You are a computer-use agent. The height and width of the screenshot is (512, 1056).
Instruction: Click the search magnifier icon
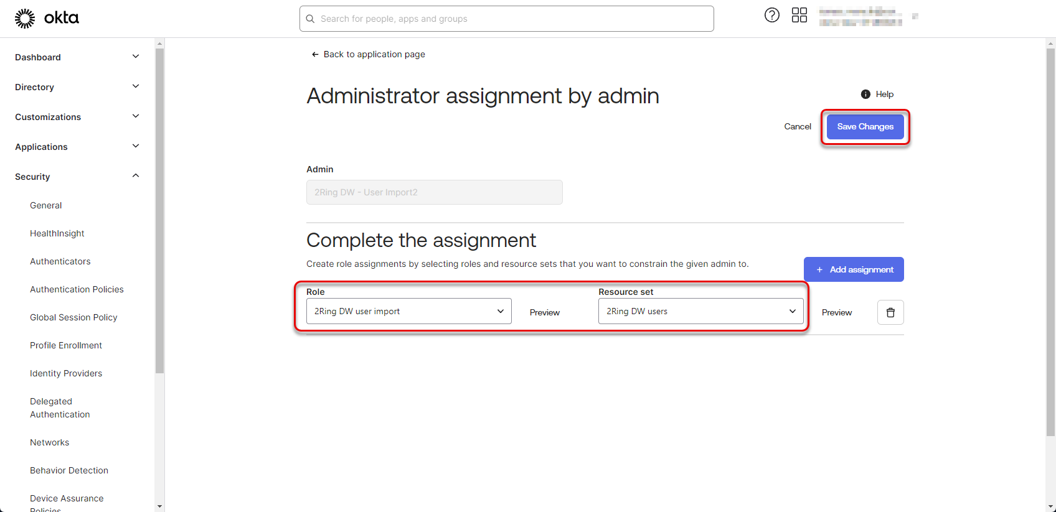[310, 19]
